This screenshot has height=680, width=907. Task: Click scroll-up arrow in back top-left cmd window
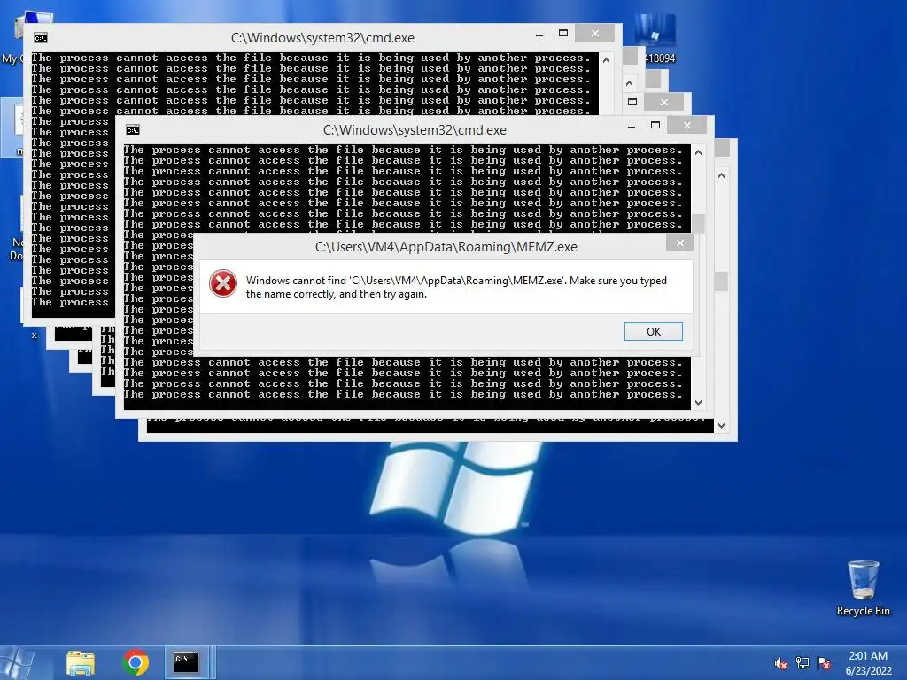point(606,60)
